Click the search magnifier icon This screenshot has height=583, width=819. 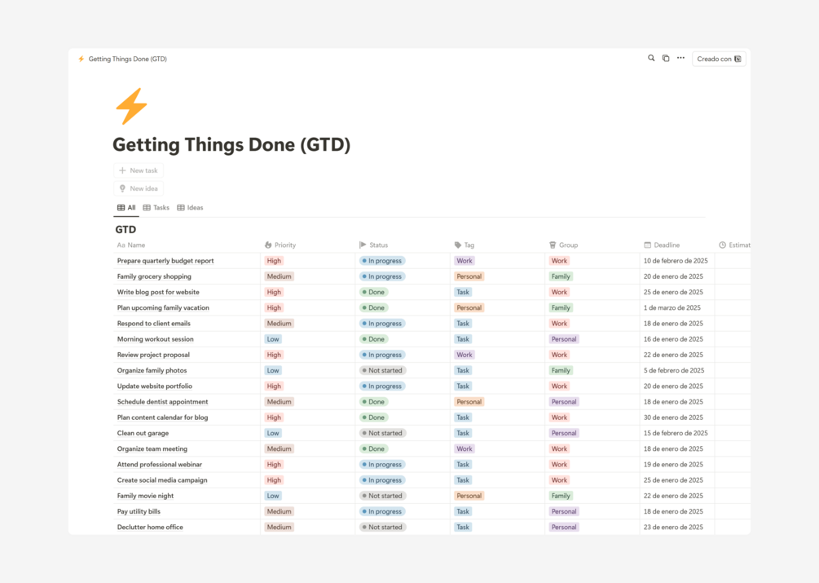(651, 59)
